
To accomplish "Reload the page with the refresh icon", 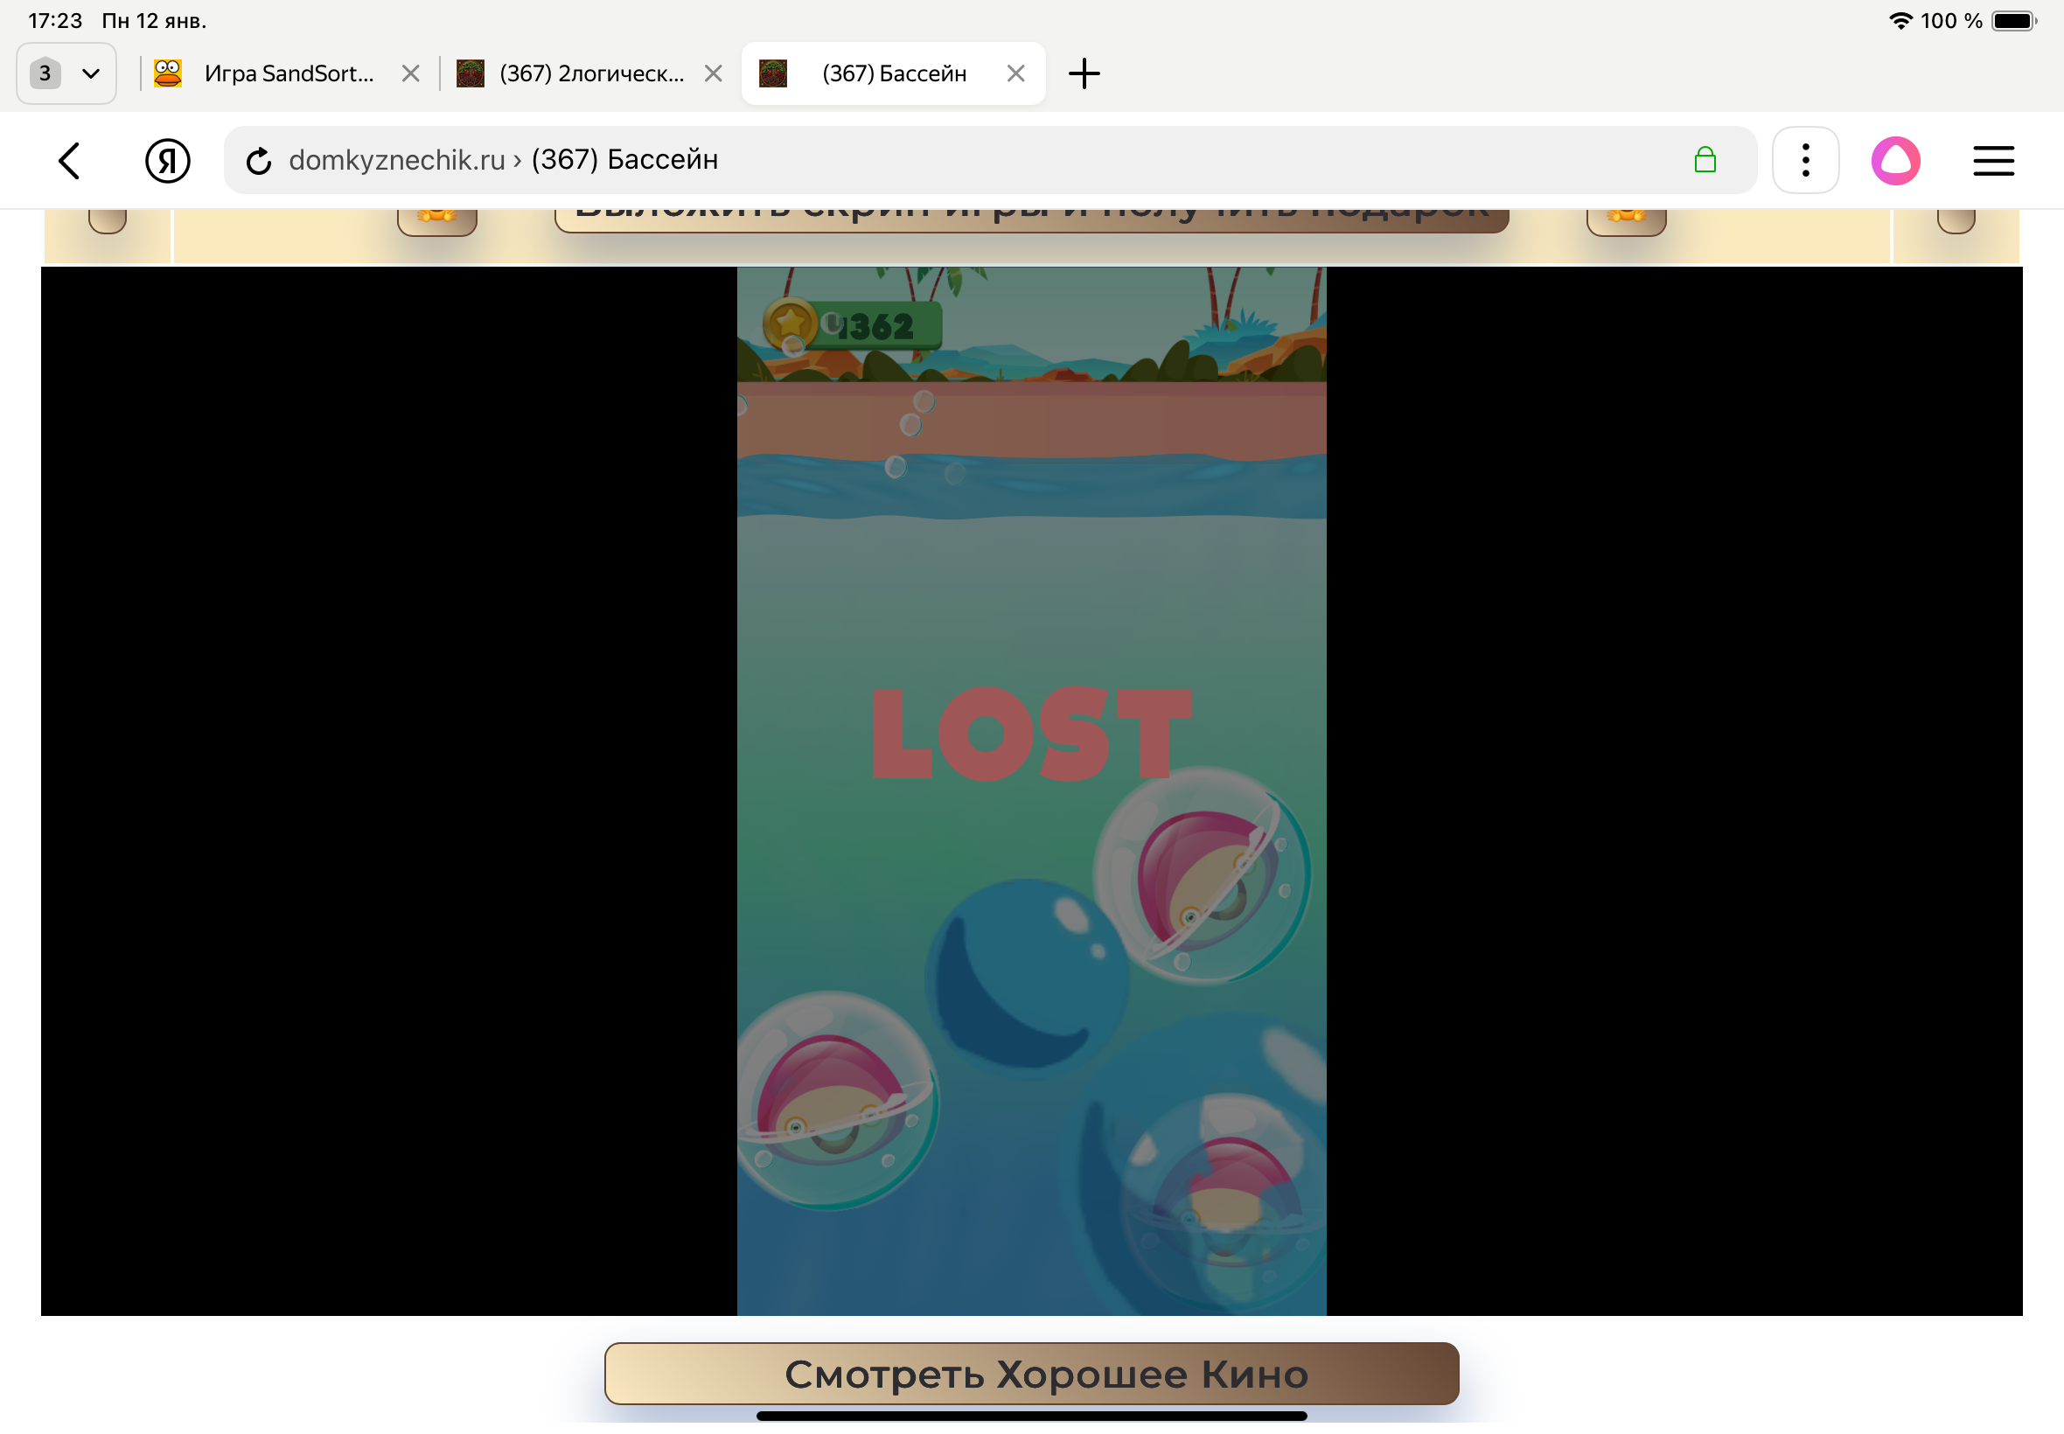I will coord(259,161).
